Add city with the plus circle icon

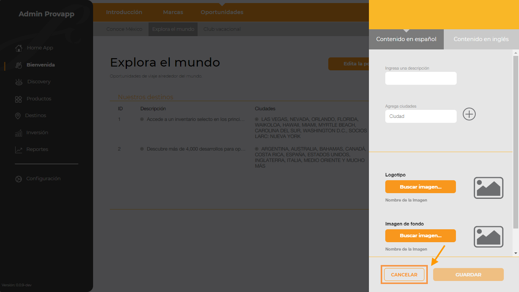pos(469,114)
